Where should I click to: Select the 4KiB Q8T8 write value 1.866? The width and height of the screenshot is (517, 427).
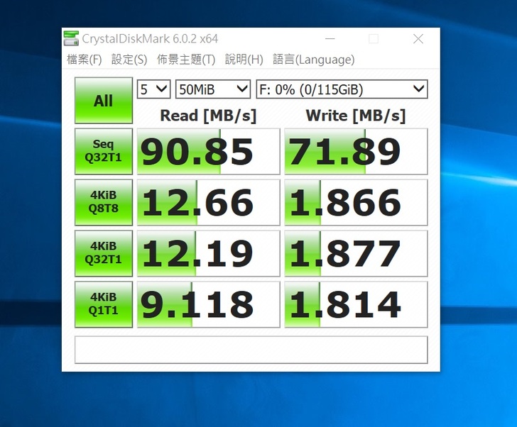[x=356, y=202]
